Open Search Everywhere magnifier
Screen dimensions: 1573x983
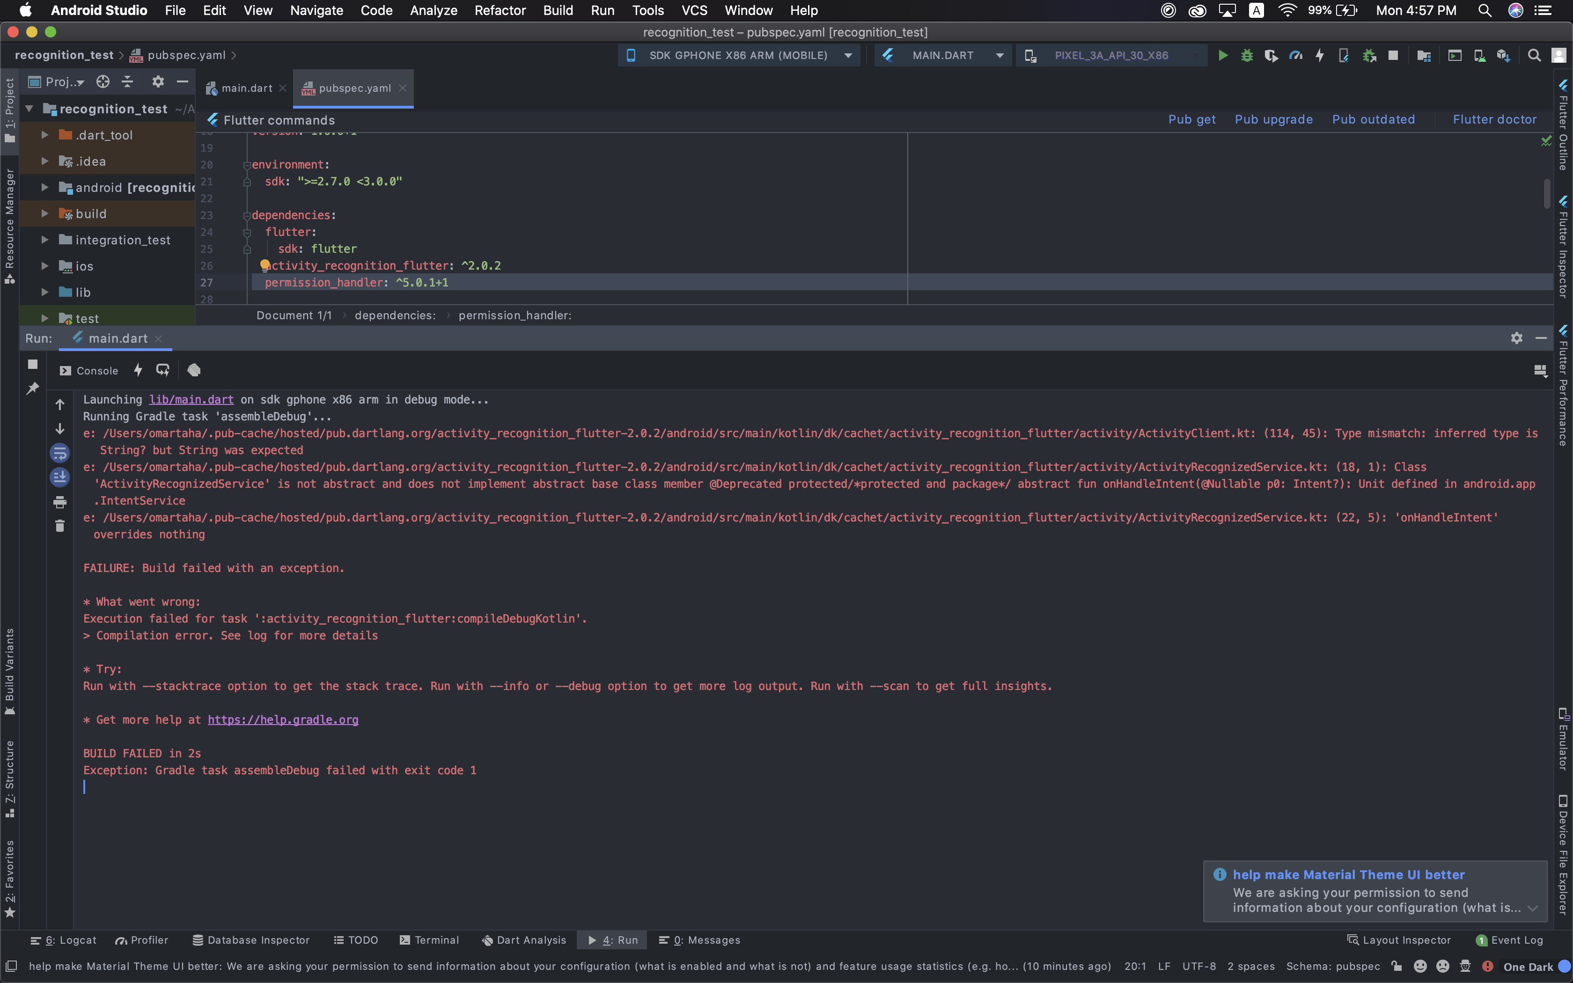(x=1534, y=55)
